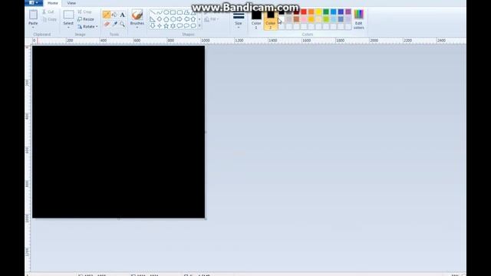Viewport: 491px width, 276px height.
Task: Pick the green color swatch
Action: tap(326, 12)
